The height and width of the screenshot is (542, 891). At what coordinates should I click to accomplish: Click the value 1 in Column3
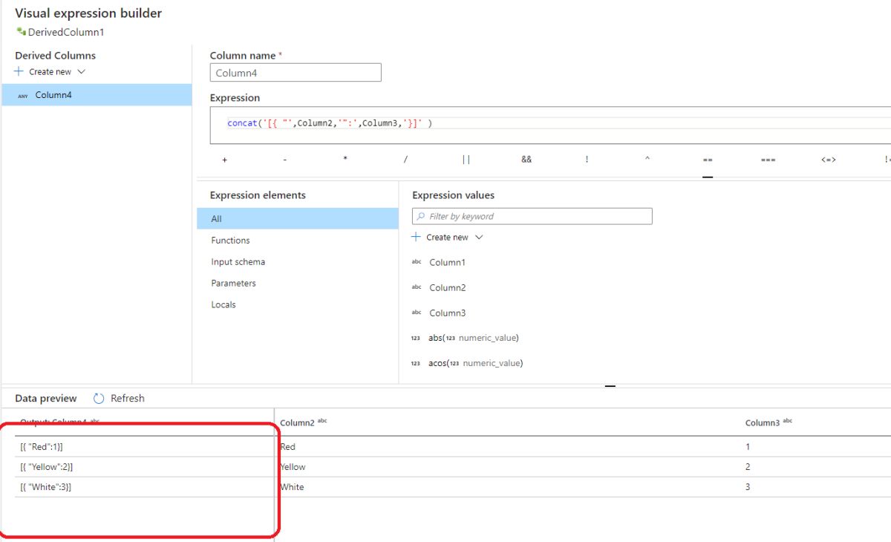[x=748, y=447]
